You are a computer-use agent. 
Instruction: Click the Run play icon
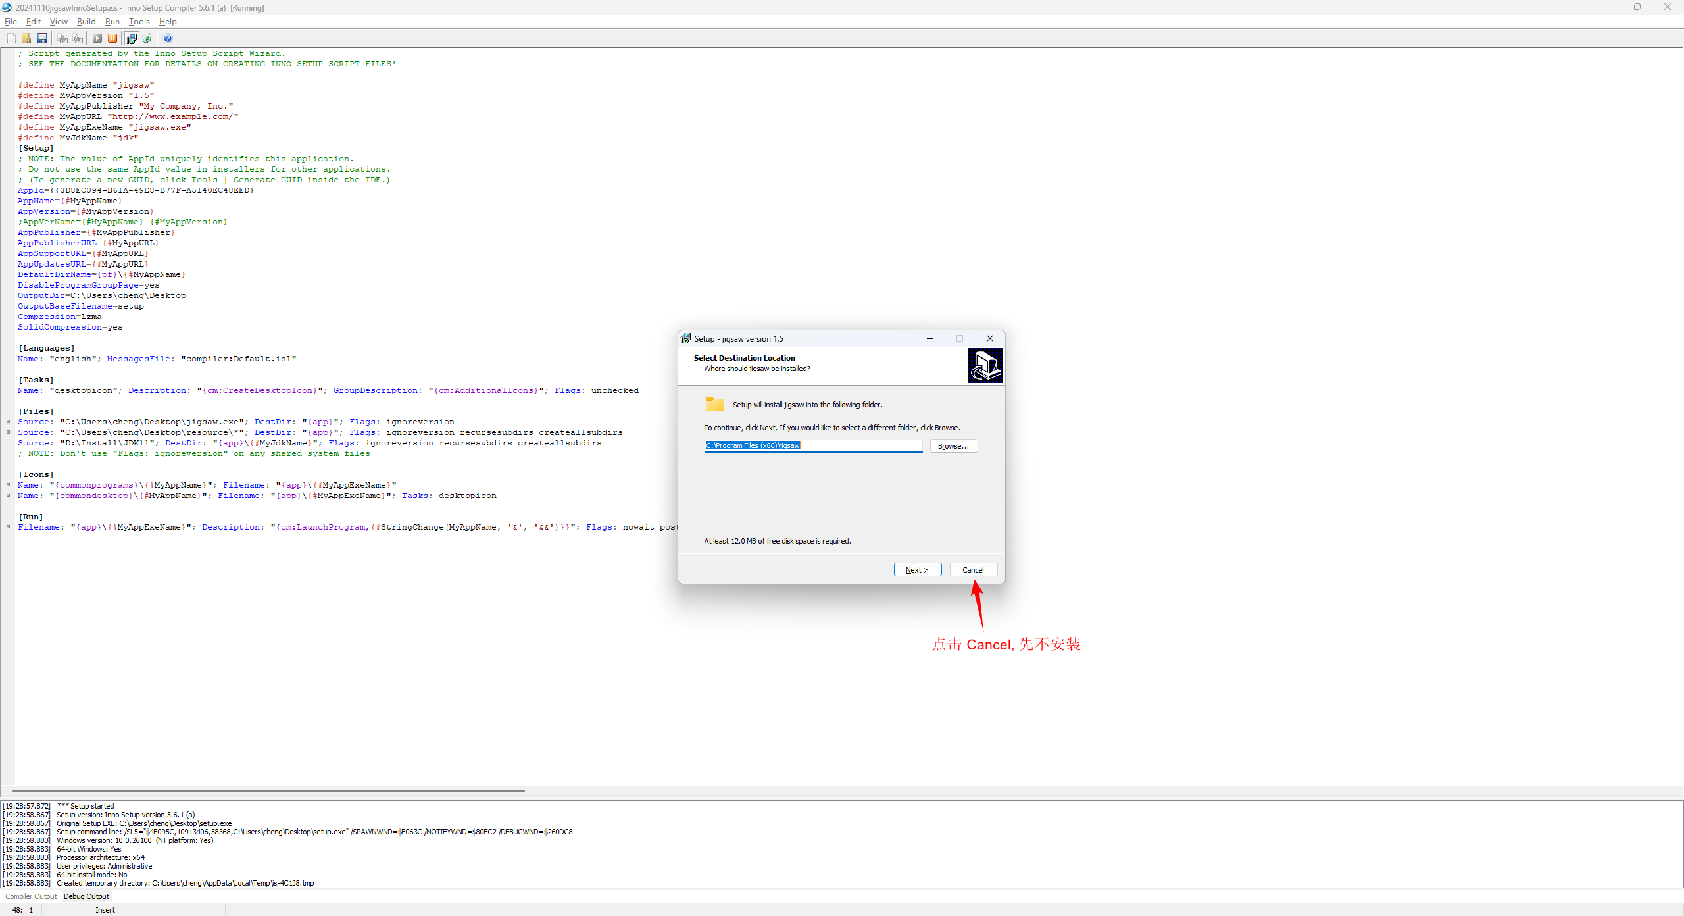[97, 38]
